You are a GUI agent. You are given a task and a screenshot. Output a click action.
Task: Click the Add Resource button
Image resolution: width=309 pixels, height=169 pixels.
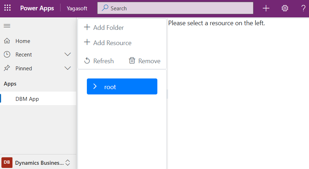[108, 43]
